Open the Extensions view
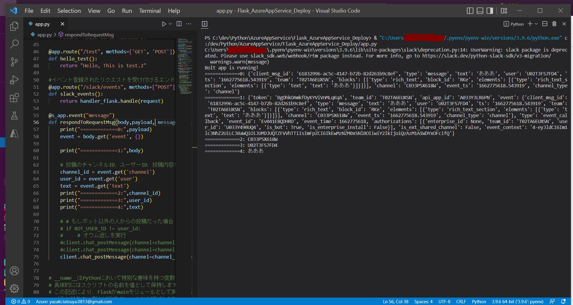573x305 pixels. click(14, 98)
